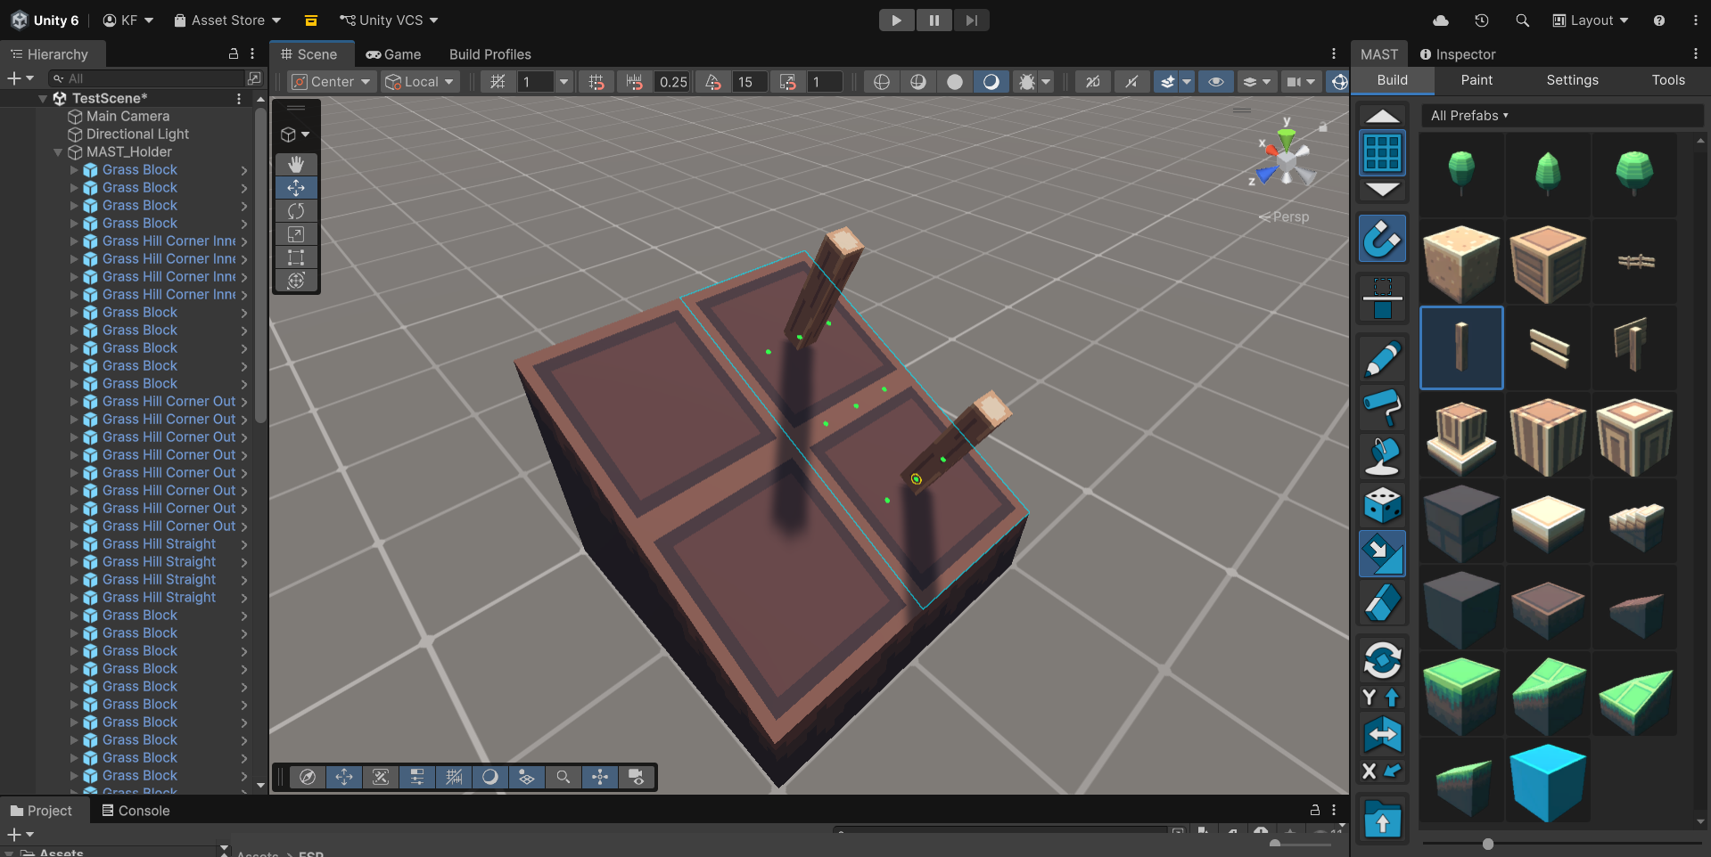Open the Build Profiles tab
This screenshot has width=1711, height=857.
click(489, 54)
